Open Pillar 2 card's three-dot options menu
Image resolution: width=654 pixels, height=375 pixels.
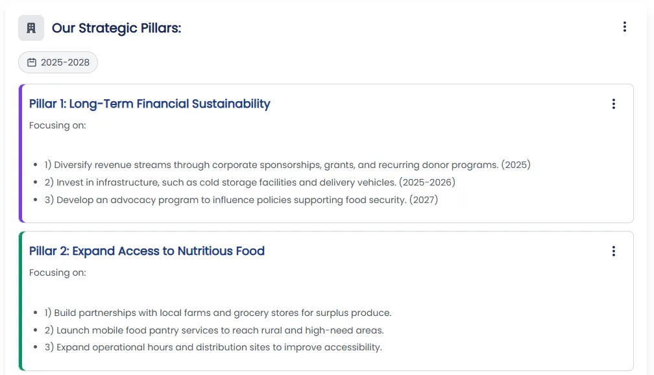(613, 251)
